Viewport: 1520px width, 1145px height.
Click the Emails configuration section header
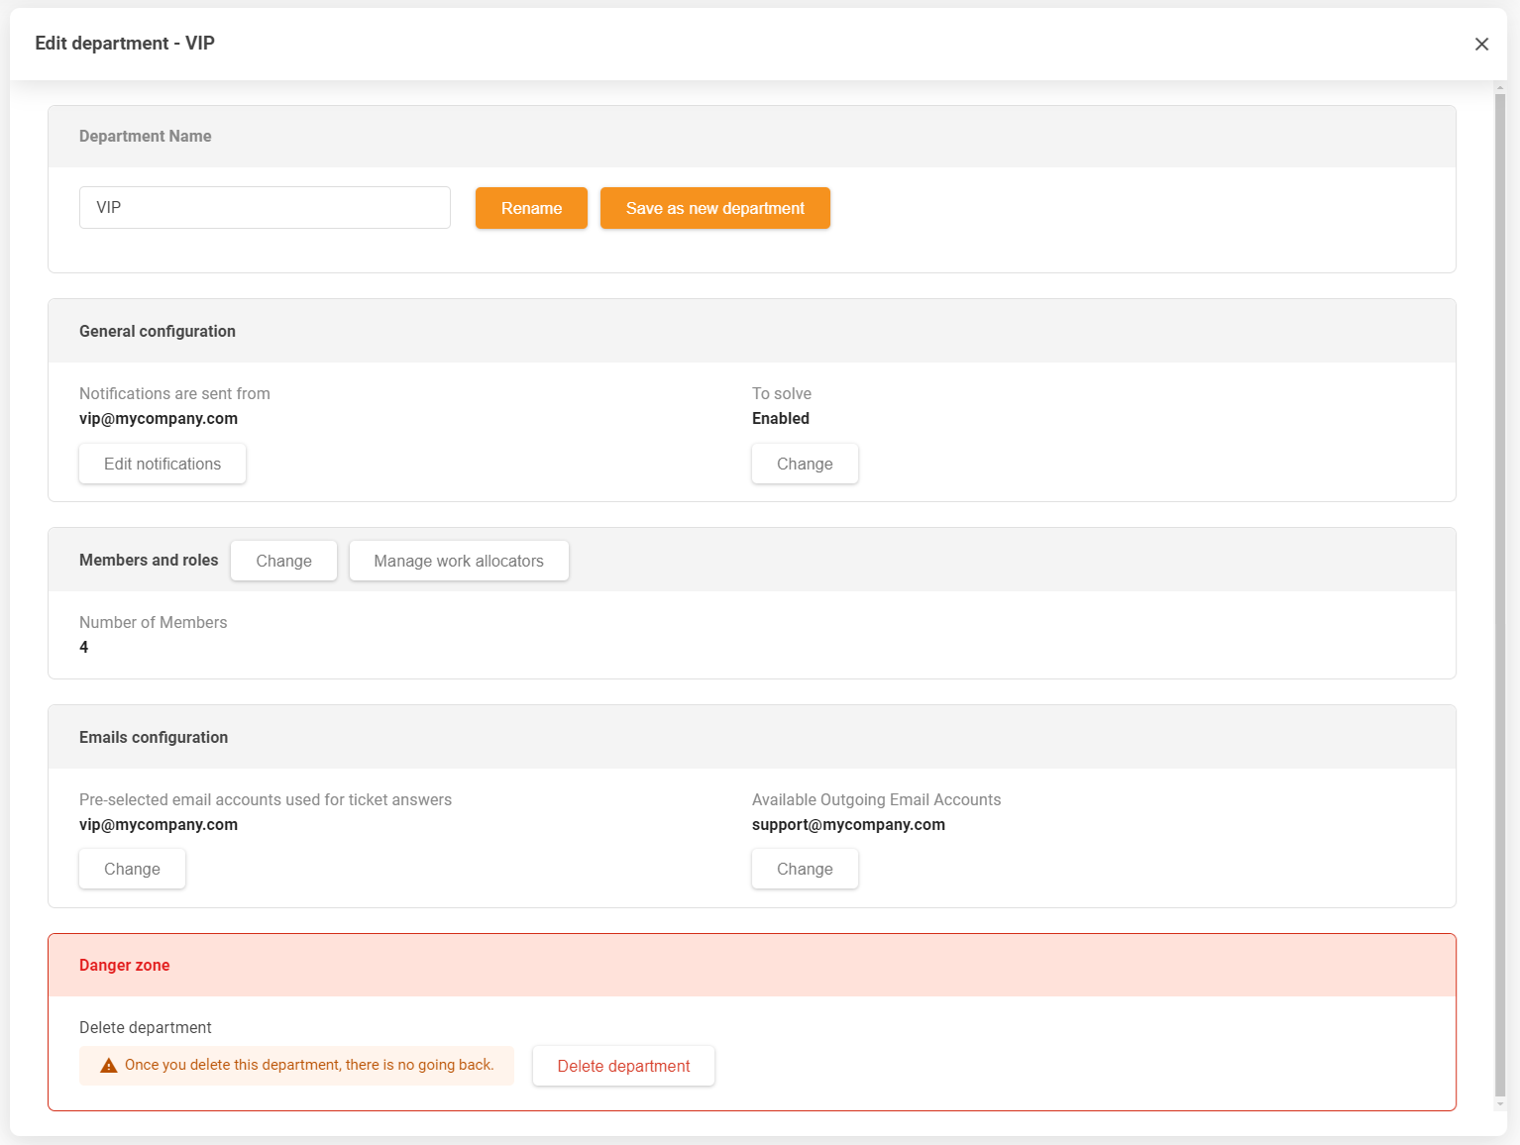point(154,738)
